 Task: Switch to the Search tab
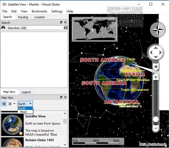(x=8, y=17)
